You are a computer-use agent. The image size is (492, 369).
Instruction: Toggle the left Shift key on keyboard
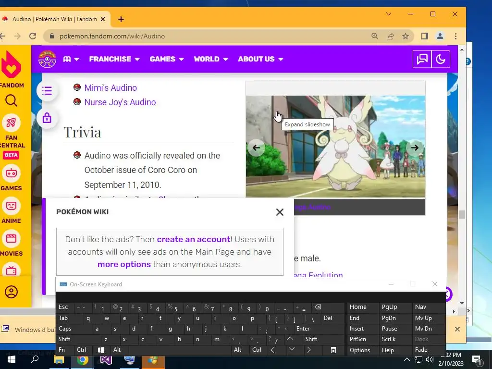pyautogui.click(x=79, y=339)
